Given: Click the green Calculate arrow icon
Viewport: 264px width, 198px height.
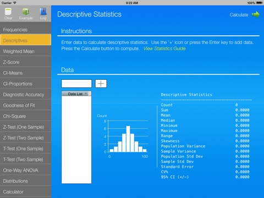Looking at the screenshot, I should (256, 14).
